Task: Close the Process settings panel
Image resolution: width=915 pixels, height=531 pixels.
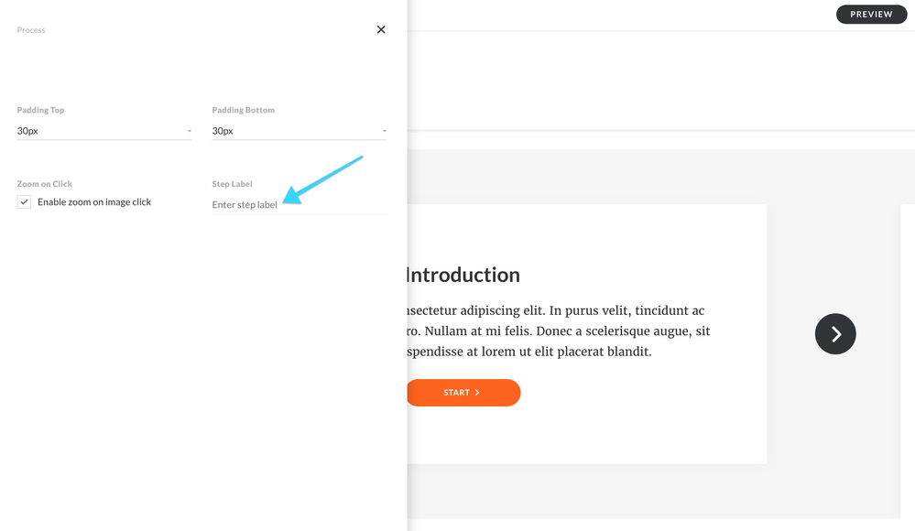Action: click(381, 29)
